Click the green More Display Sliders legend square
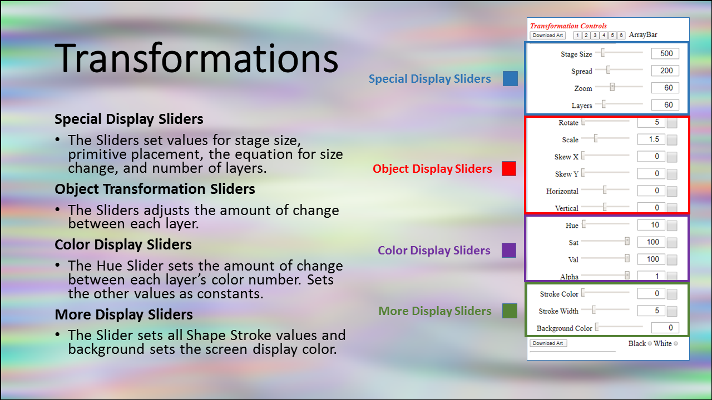This screenshot has height=400, width=712. point(510,311)
